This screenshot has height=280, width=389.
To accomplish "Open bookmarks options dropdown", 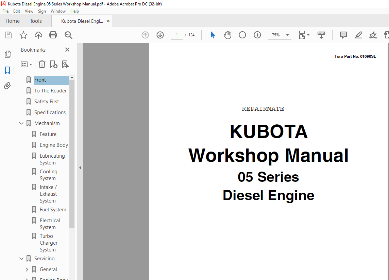I will coord(26,65).
